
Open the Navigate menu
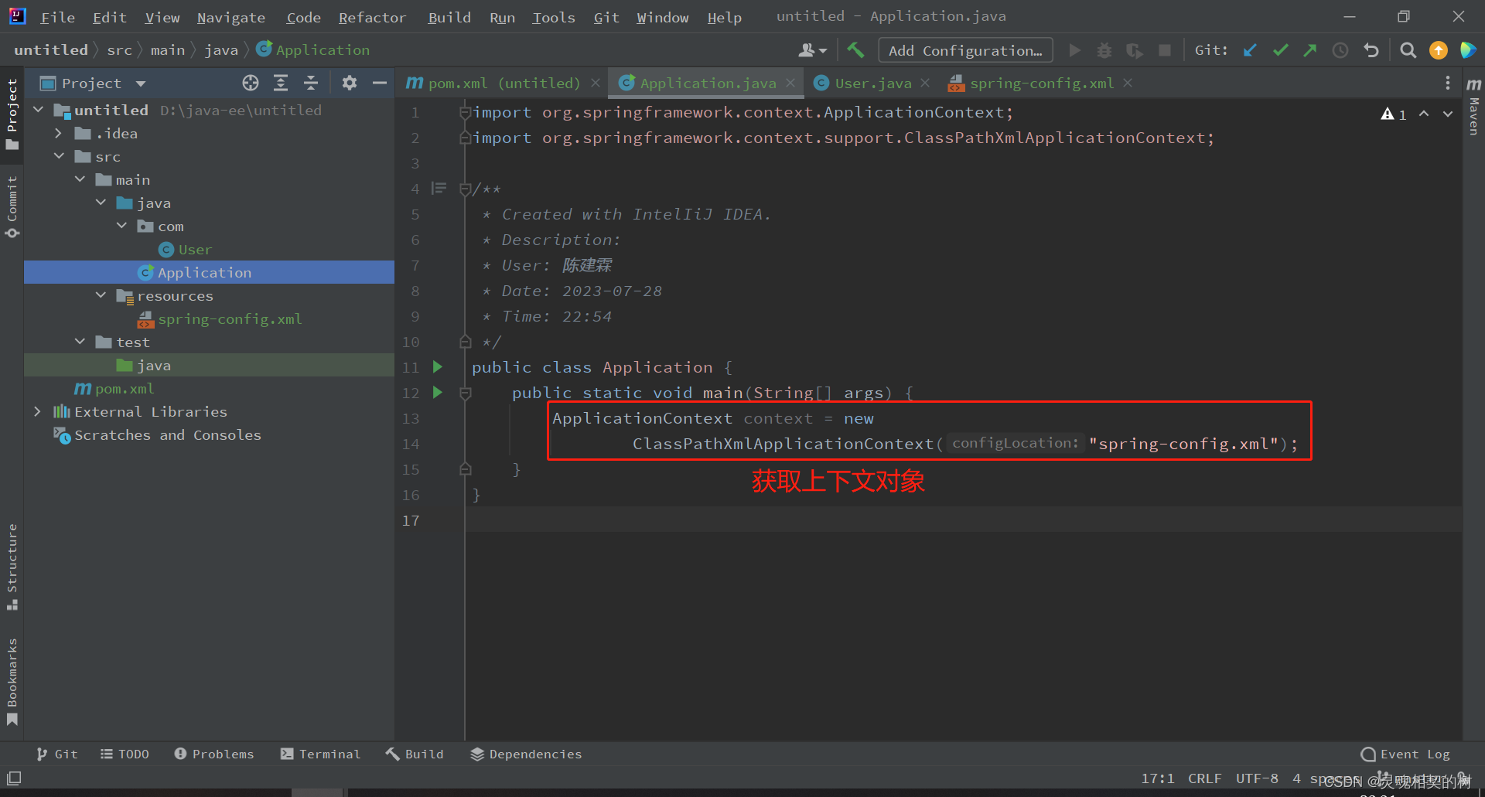coord(230,17)
